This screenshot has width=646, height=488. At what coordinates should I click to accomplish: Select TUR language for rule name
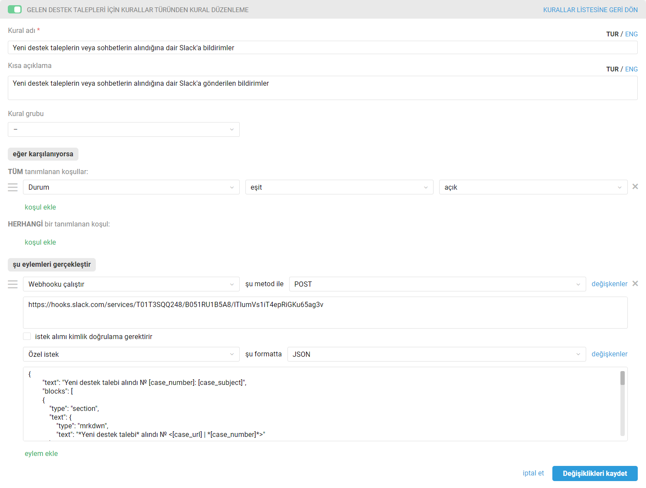[612, 34]
